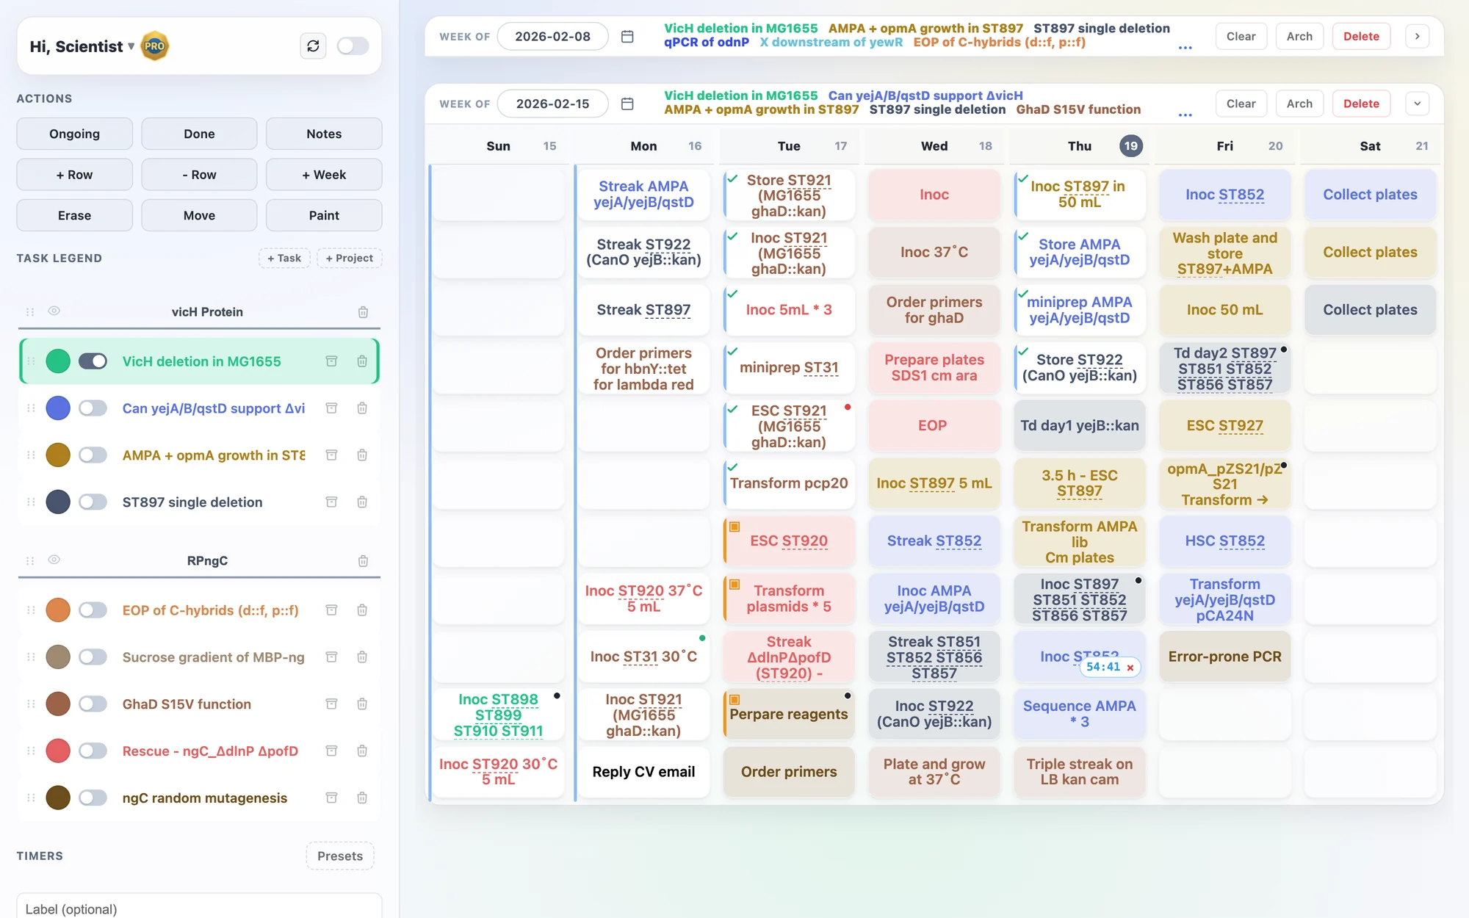Archive ngC random mutagenesis task
The image size is (1469, 918).
click(332, 798)
